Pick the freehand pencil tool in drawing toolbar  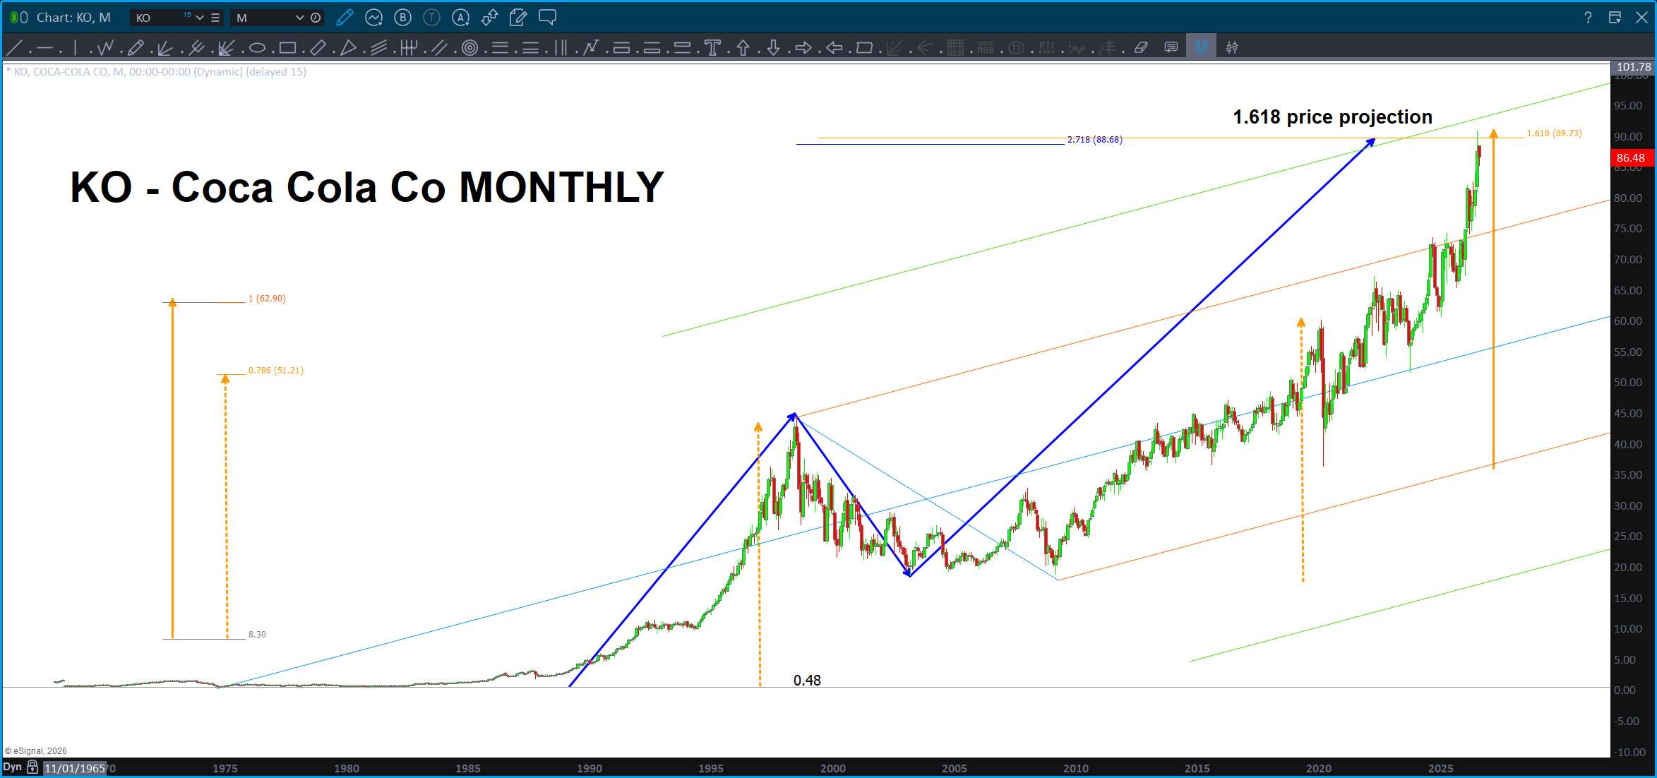136,48
